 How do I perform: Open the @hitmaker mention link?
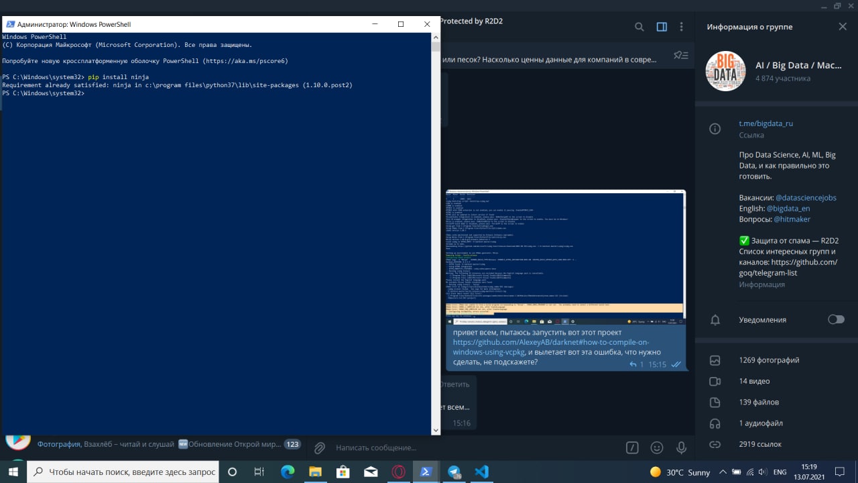pos(792,219)
